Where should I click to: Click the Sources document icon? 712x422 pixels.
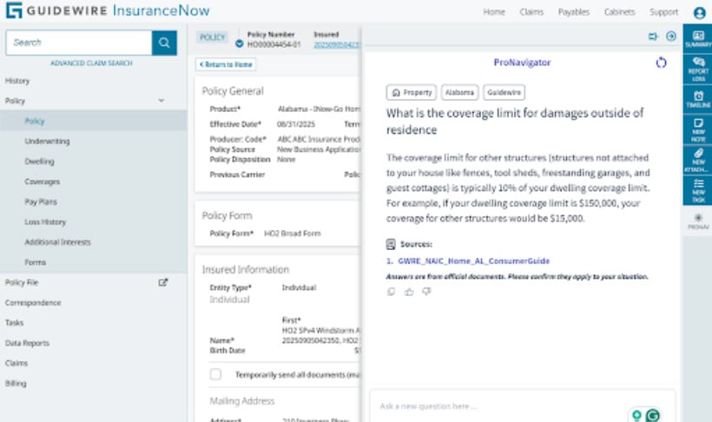point(391,244)
